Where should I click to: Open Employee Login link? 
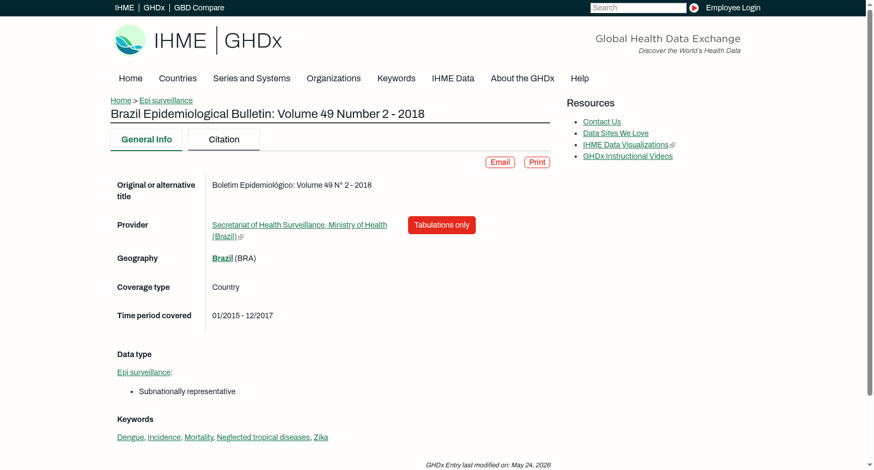[733, 8]
